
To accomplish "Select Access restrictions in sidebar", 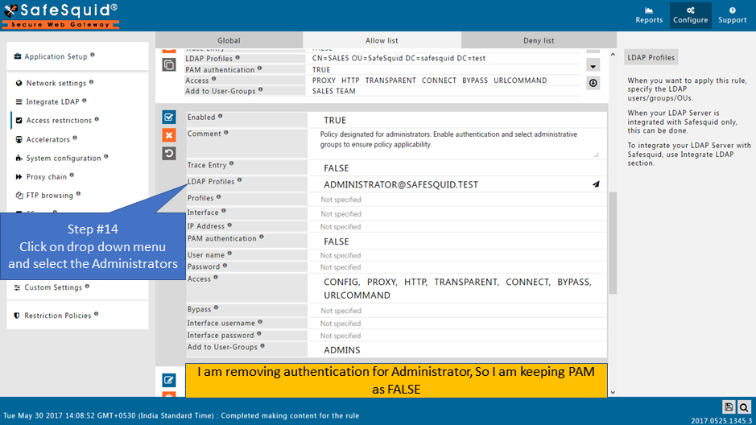I will (58, 121).
